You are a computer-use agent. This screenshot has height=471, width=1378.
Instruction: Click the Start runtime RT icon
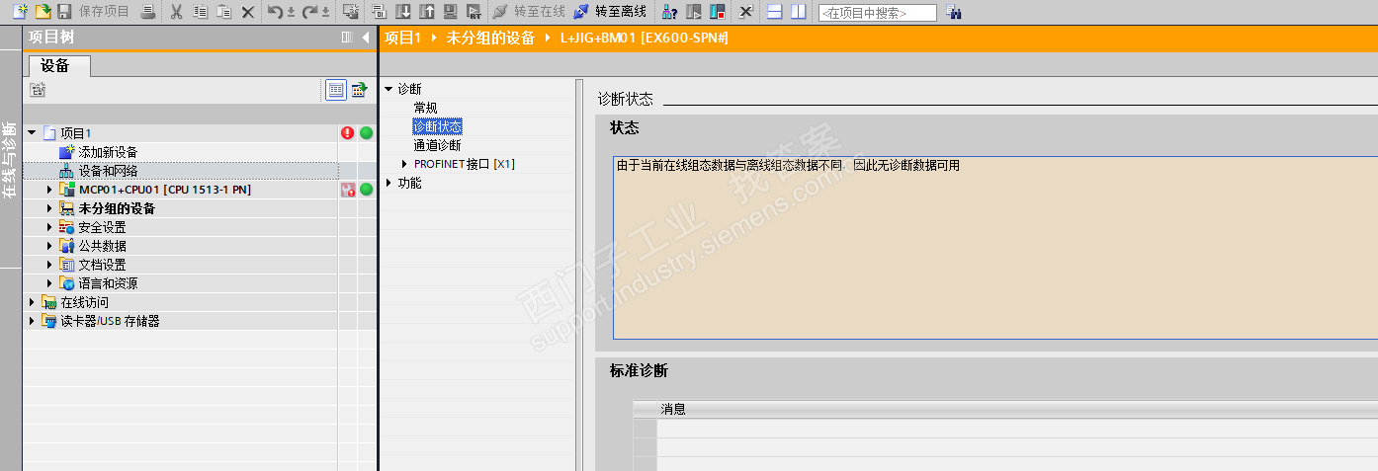coord(474,12)
